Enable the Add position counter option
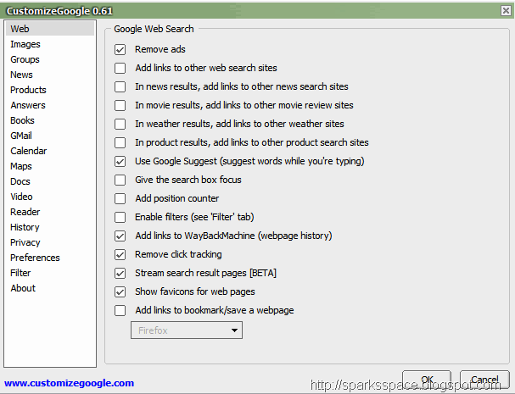 [x=120, y=198]
